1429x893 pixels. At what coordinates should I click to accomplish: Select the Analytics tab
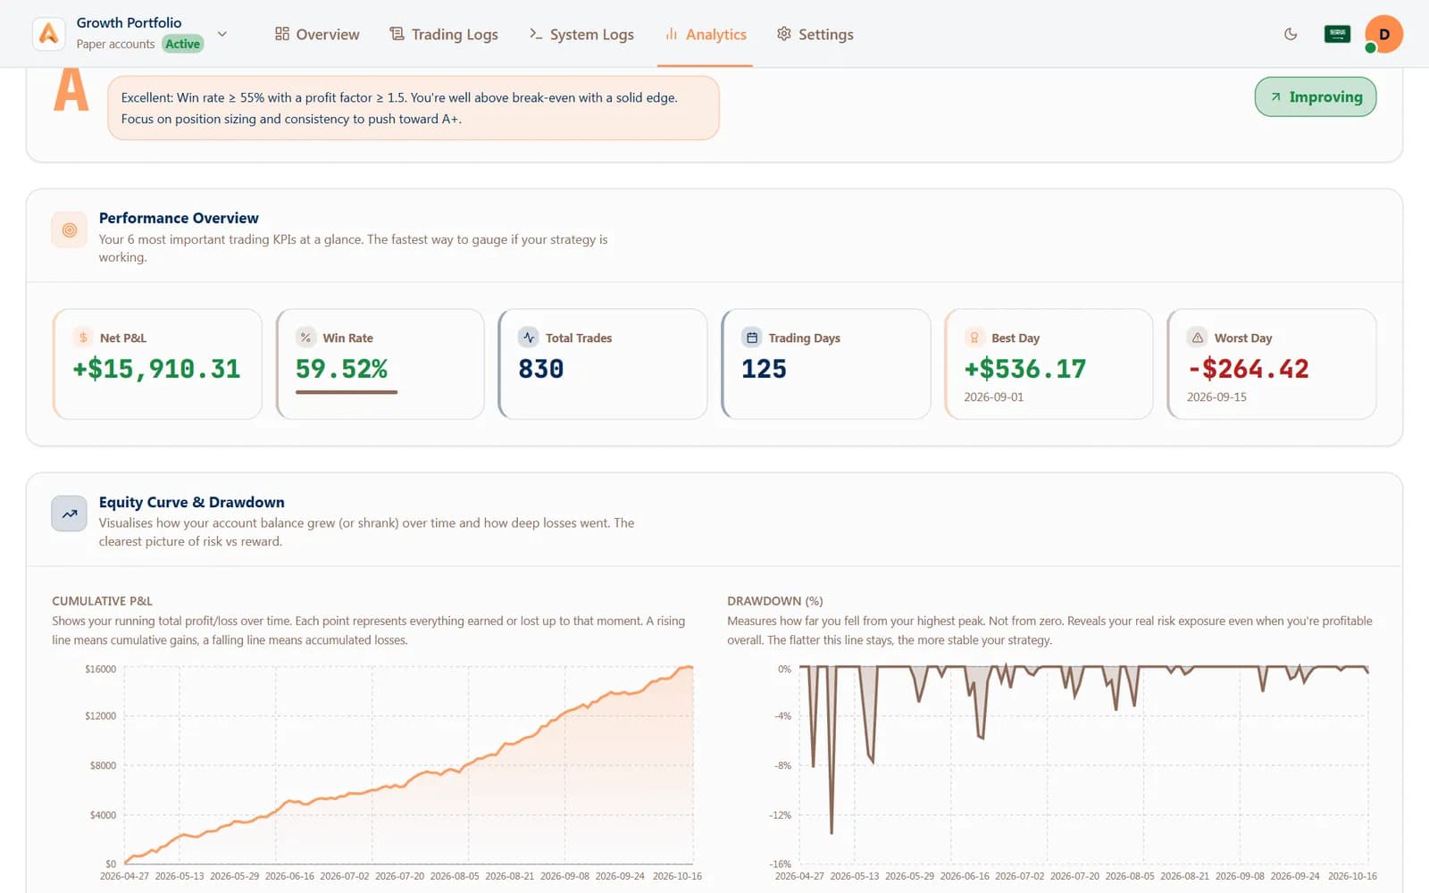click(706, 34)
